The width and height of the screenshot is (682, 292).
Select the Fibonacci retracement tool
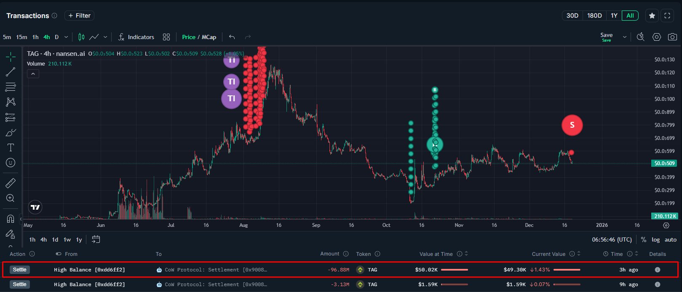click(11, 87)
